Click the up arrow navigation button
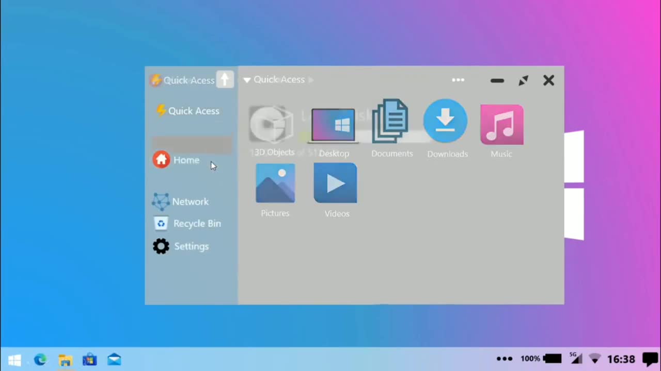The image size is (661, 371). tap(225, 79)
